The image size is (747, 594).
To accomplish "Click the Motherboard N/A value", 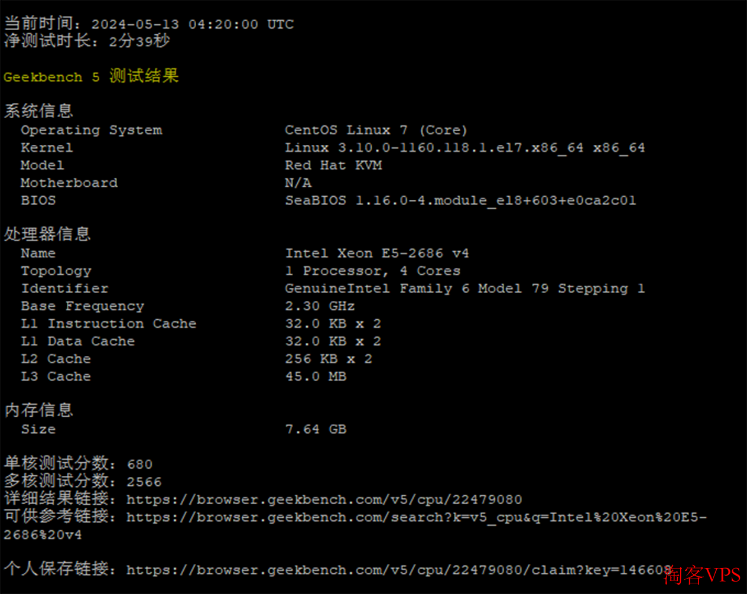I will [x=298, y=183].
